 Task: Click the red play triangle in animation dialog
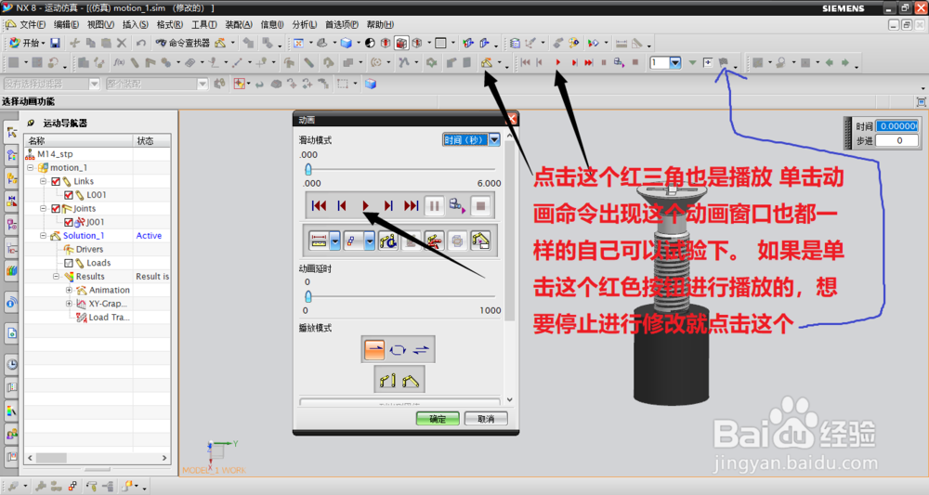[x=366, y=206]
